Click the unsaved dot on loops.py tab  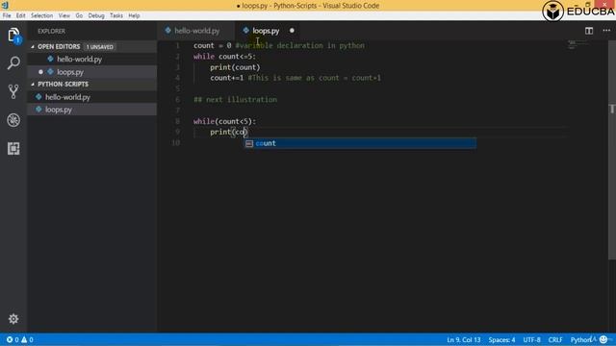(x=292, y=31)
